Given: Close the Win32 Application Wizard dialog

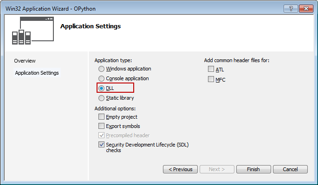Looking at the screenshot, I should point(306,9).
